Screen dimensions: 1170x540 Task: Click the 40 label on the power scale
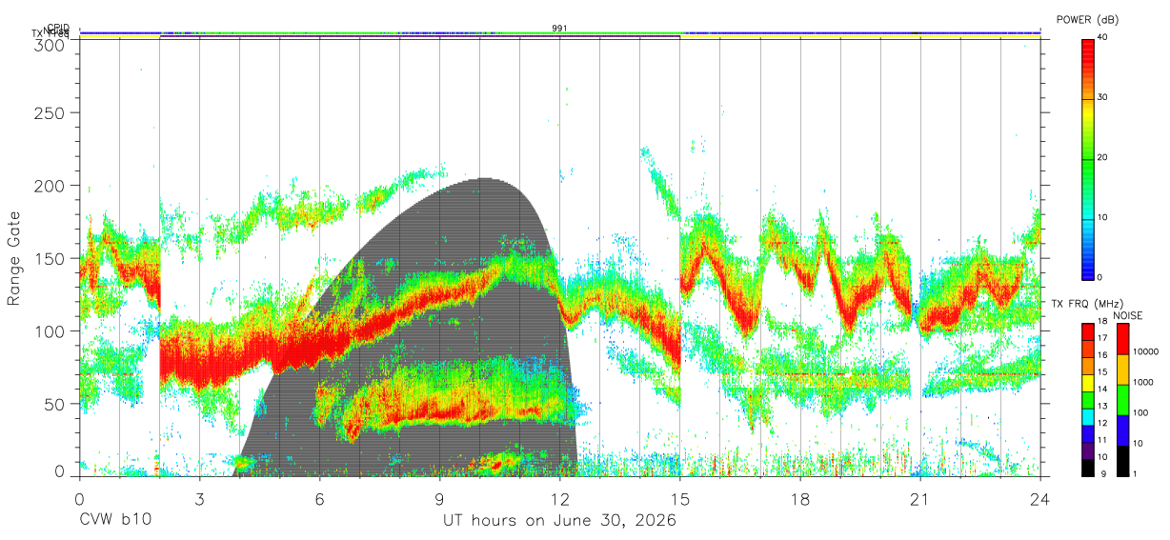1103,37
